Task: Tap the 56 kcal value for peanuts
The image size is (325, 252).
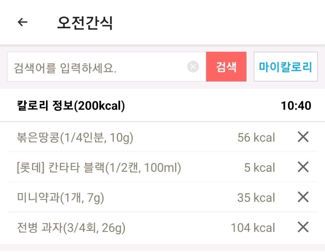Action: point(256,137)
